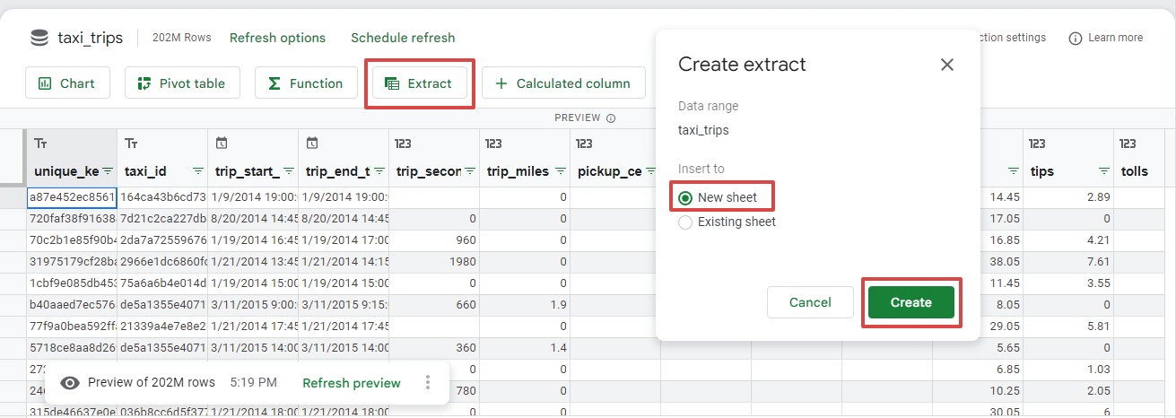This screenshot has height=418, width=1176.
Task: Click the number type icon above tips
Action: coord(1038,144)
